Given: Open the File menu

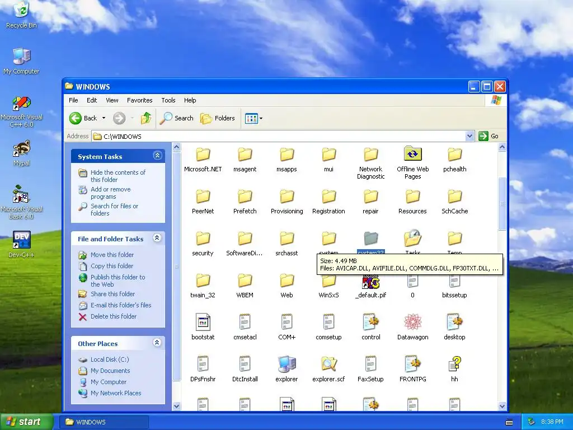Looking at the screenshot, I should (73, 100).
